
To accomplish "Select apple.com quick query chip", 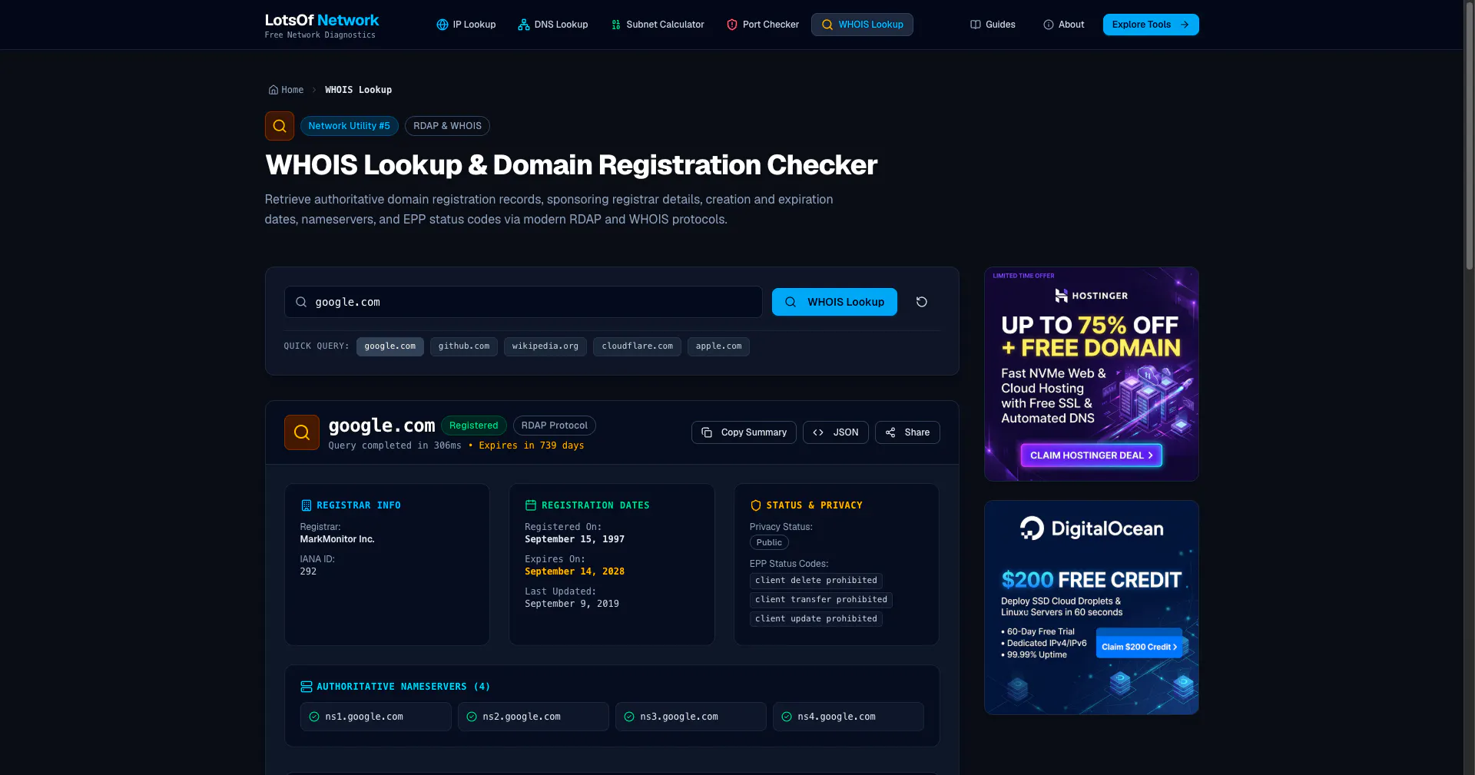I will [718, 346].
